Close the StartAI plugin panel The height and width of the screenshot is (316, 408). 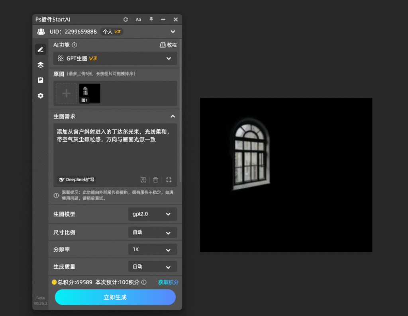click(x=176, y=20)
